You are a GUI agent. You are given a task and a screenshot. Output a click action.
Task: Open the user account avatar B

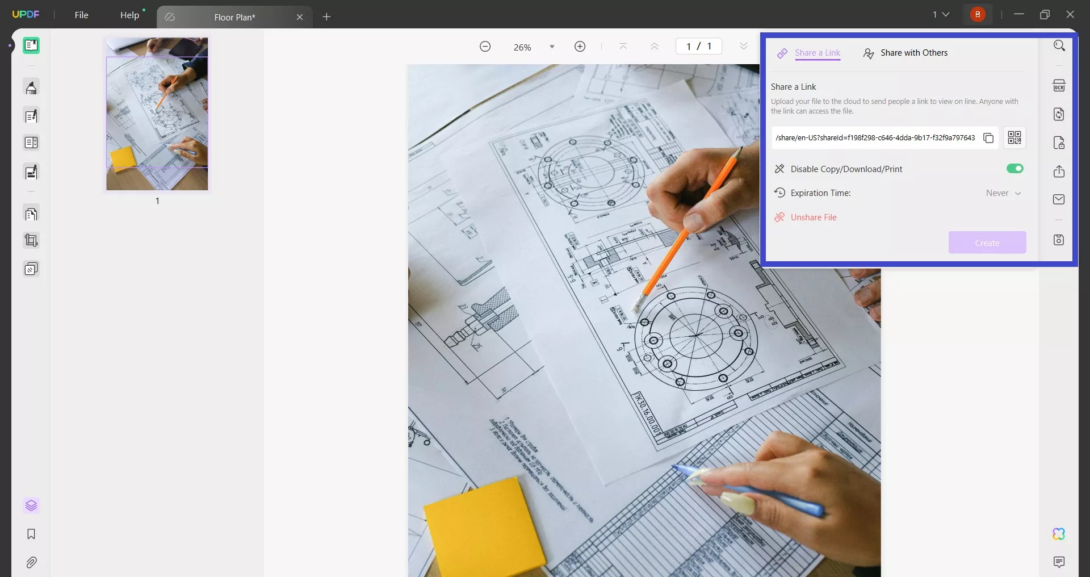978,14
